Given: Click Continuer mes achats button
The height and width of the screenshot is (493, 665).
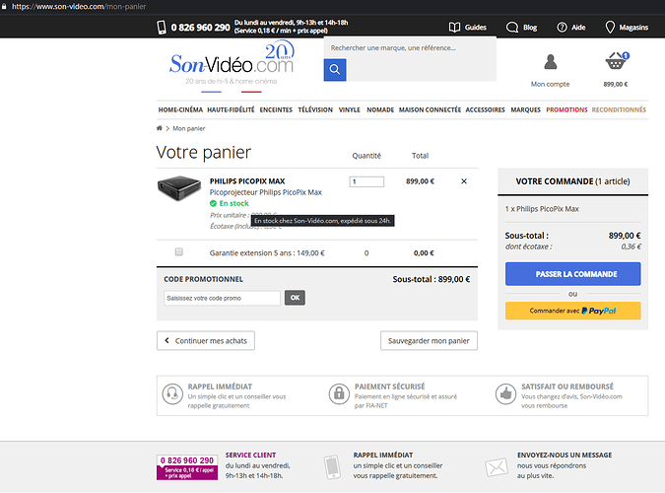Looking at the screenshot, I should click(x=206, y=340).
